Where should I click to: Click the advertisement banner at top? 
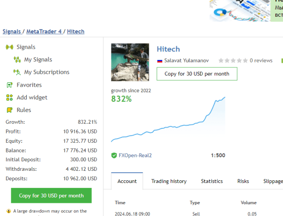[246, 11]
